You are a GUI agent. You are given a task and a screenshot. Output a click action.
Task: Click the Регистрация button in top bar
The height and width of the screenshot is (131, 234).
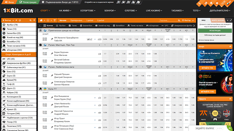[28, 2]
